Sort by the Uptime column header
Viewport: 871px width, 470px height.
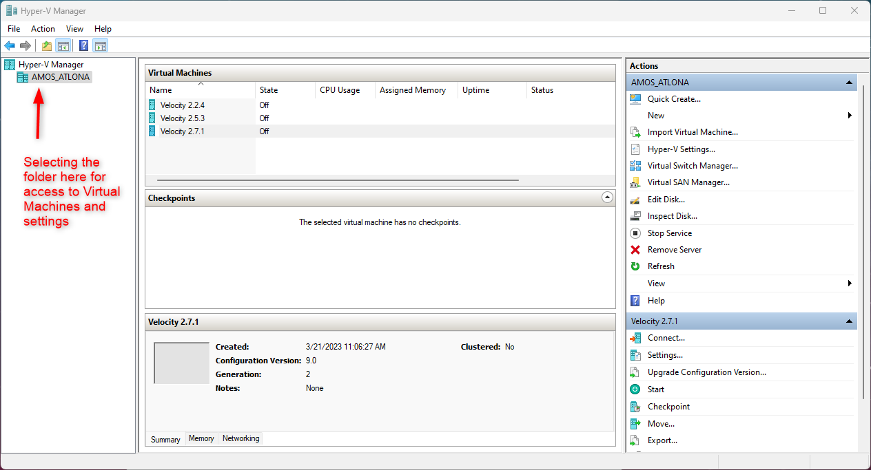(x=492, y=90)
